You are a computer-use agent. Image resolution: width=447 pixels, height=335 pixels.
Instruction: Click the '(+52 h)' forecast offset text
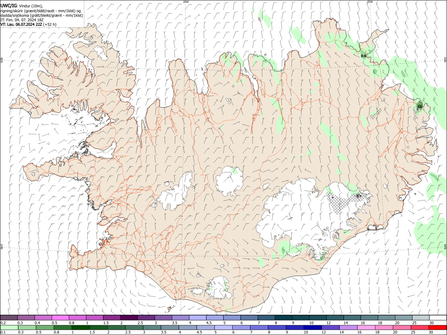click(50, 24)
